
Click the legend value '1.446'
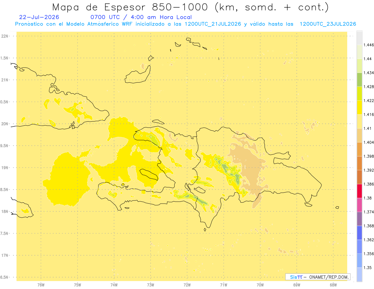tap(369, 45)
